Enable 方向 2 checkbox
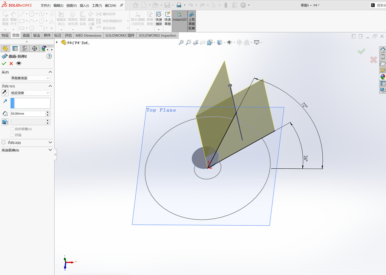386x275 pixels. coord(3,142)
